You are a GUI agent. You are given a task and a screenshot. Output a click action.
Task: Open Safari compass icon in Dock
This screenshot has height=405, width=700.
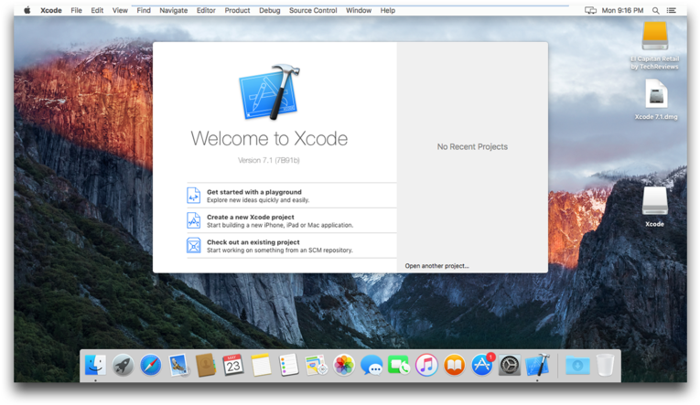(x=150, y=366)
